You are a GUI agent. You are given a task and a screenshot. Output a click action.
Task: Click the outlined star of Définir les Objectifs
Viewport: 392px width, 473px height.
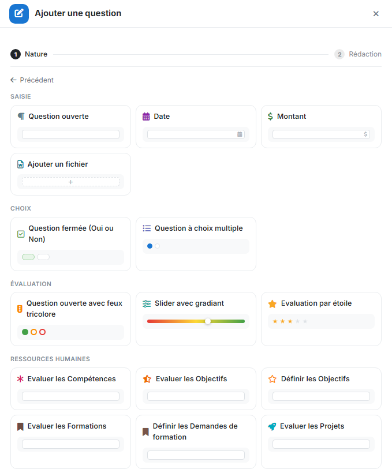click(x=272, y=379)
